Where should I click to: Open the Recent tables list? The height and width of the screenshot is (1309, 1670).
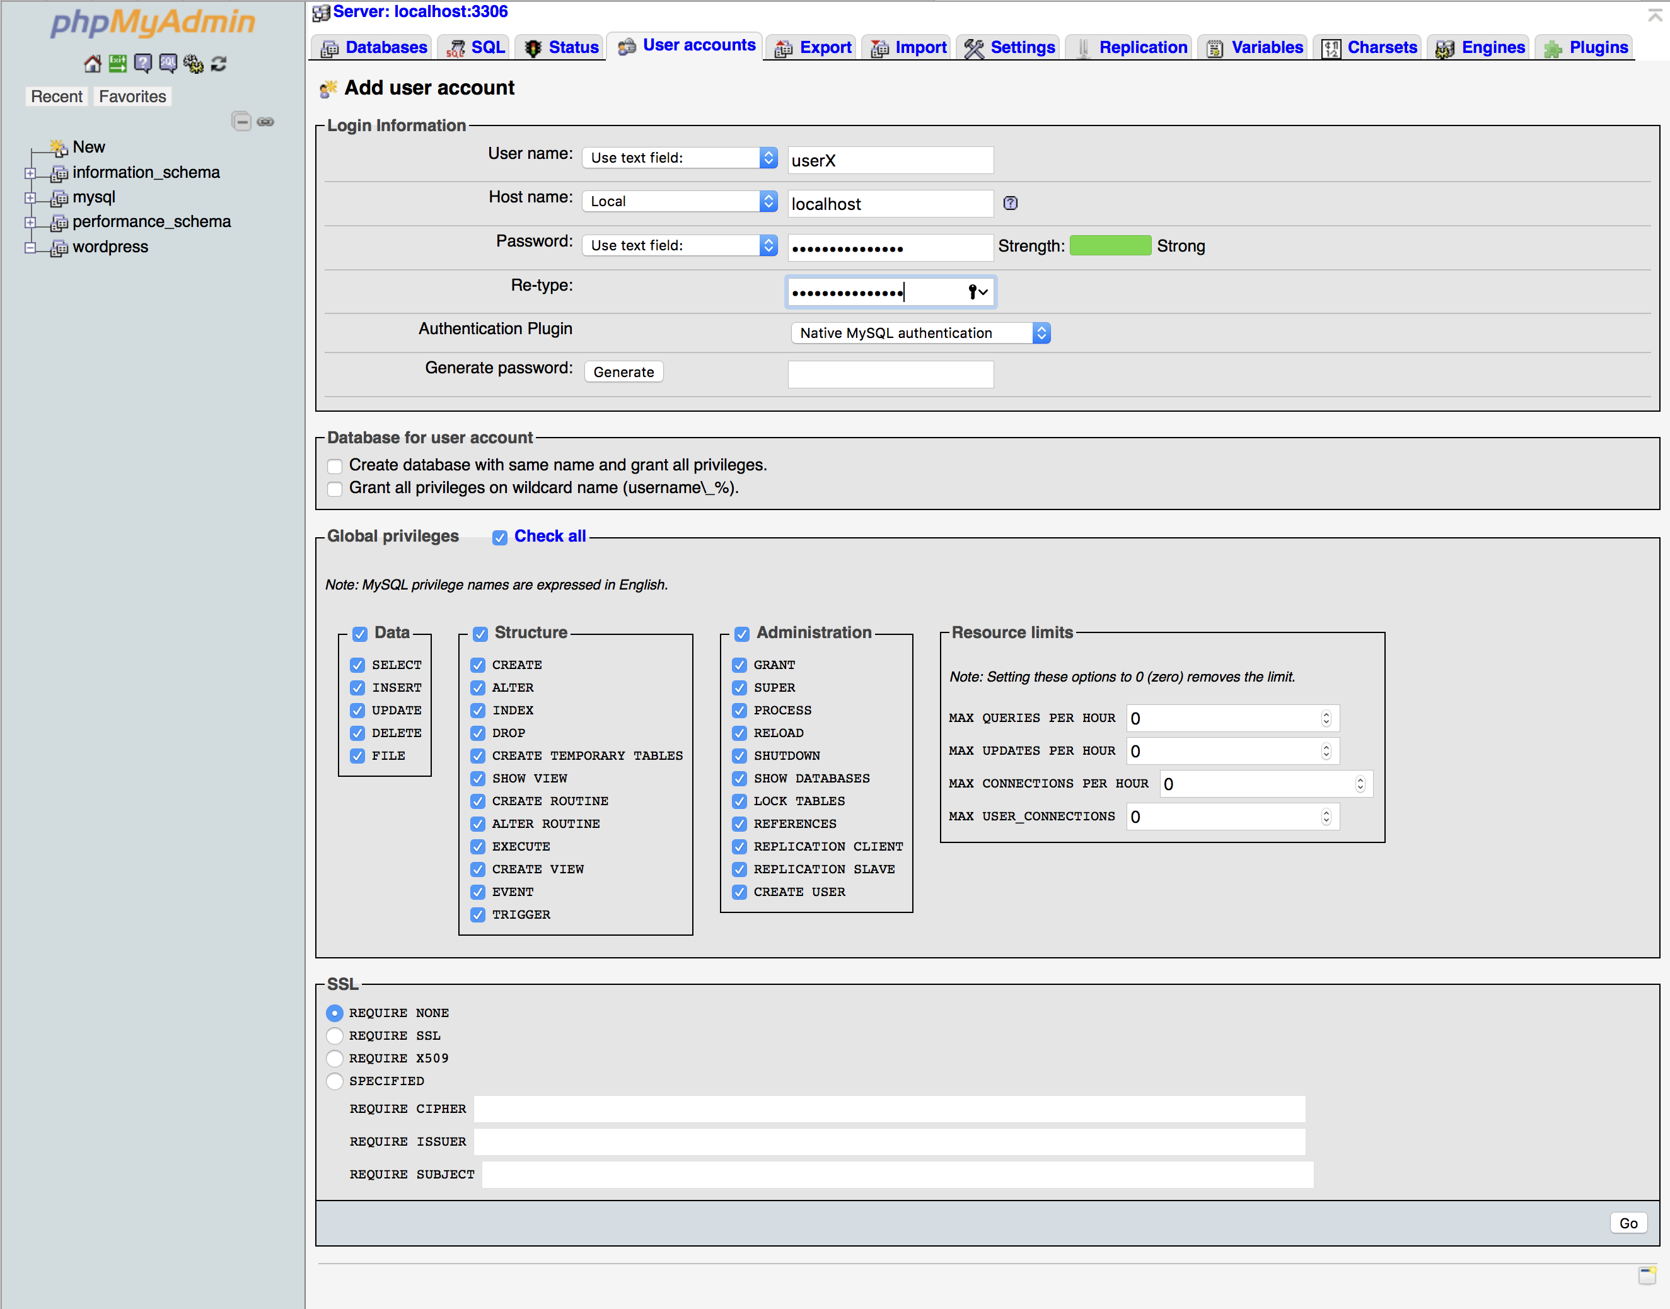57,96
